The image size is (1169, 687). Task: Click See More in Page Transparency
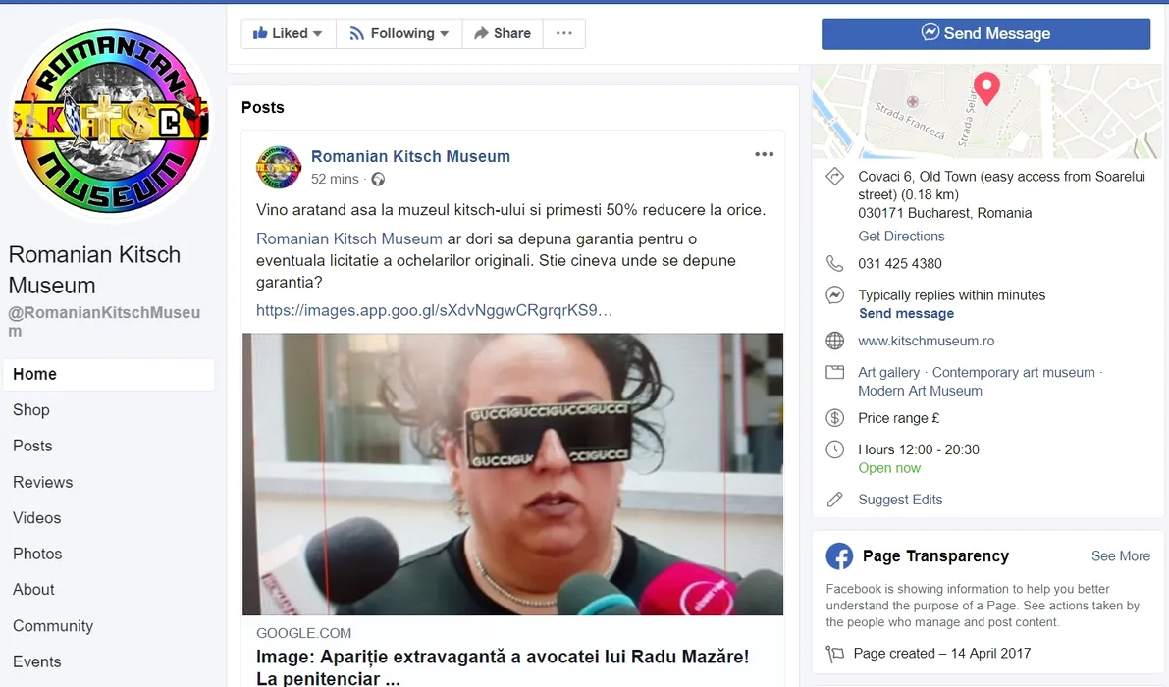pyautogui.click(x=1120, y=555)
